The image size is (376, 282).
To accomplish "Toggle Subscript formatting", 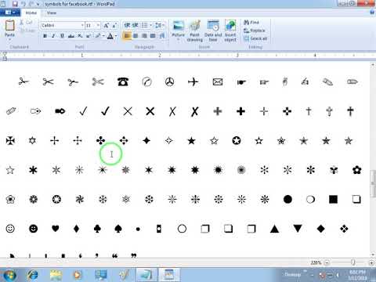I will pyautogui.click(x=80, y=36).
